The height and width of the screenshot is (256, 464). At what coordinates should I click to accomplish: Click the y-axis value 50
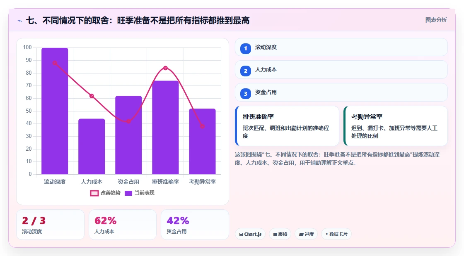tap(29, 111)
